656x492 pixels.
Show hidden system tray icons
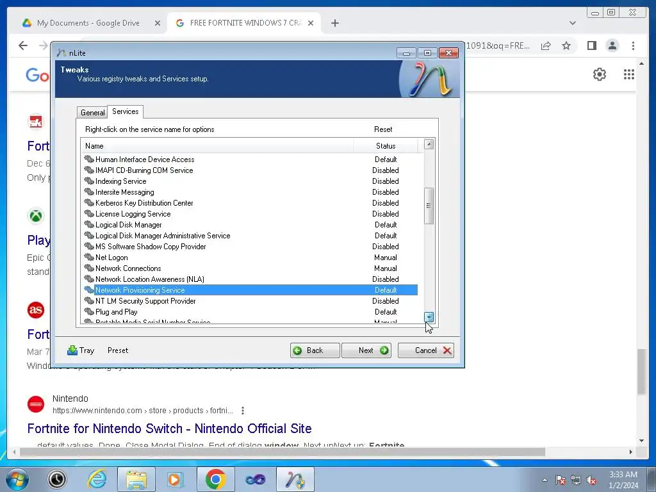(545, 480)
